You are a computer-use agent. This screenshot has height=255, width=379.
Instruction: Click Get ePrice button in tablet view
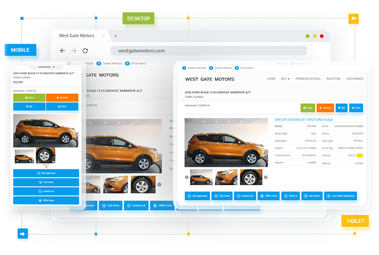[x=312, y=196]
